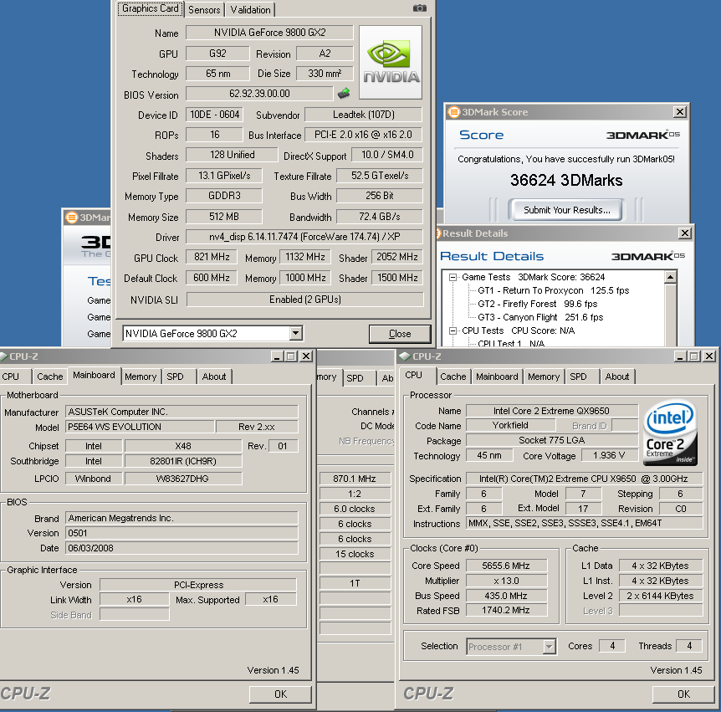Minimize the right CPU-Z CPU window
Viewport: 721px width, 712px height.
[680, 356]
